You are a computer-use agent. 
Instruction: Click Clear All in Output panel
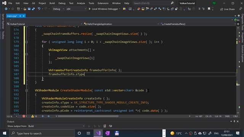(105, 126)
